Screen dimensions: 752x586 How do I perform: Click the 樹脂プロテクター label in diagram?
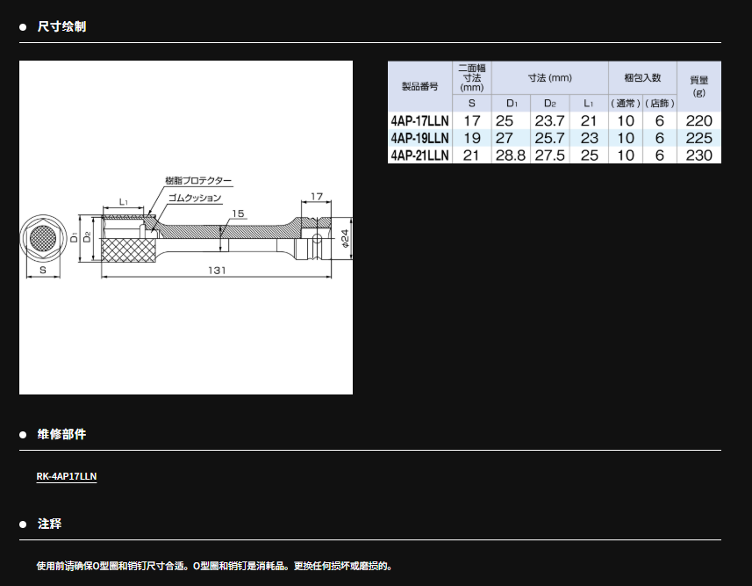click(198, 180)
